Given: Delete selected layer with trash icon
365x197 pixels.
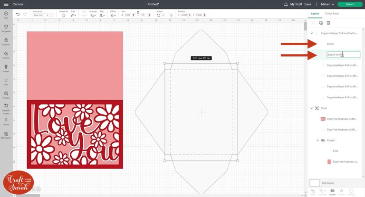Looking at the screenshot, I should coord(328,23).
